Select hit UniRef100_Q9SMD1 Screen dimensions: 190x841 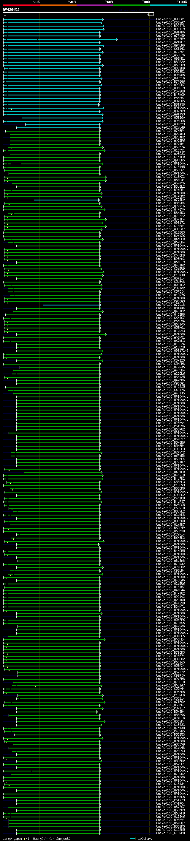coord(170,58)
